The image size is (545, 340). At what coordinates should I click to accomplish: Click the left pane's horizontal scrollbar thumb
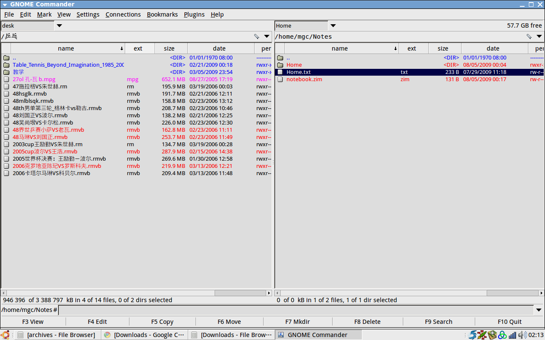[x=240, y=293]
